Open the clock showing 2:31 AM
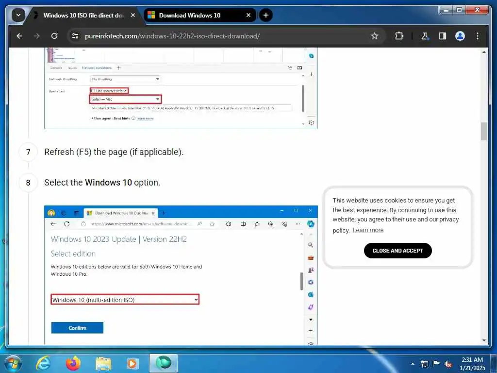The height and width of the screenshot is (373, 497). 472,363
